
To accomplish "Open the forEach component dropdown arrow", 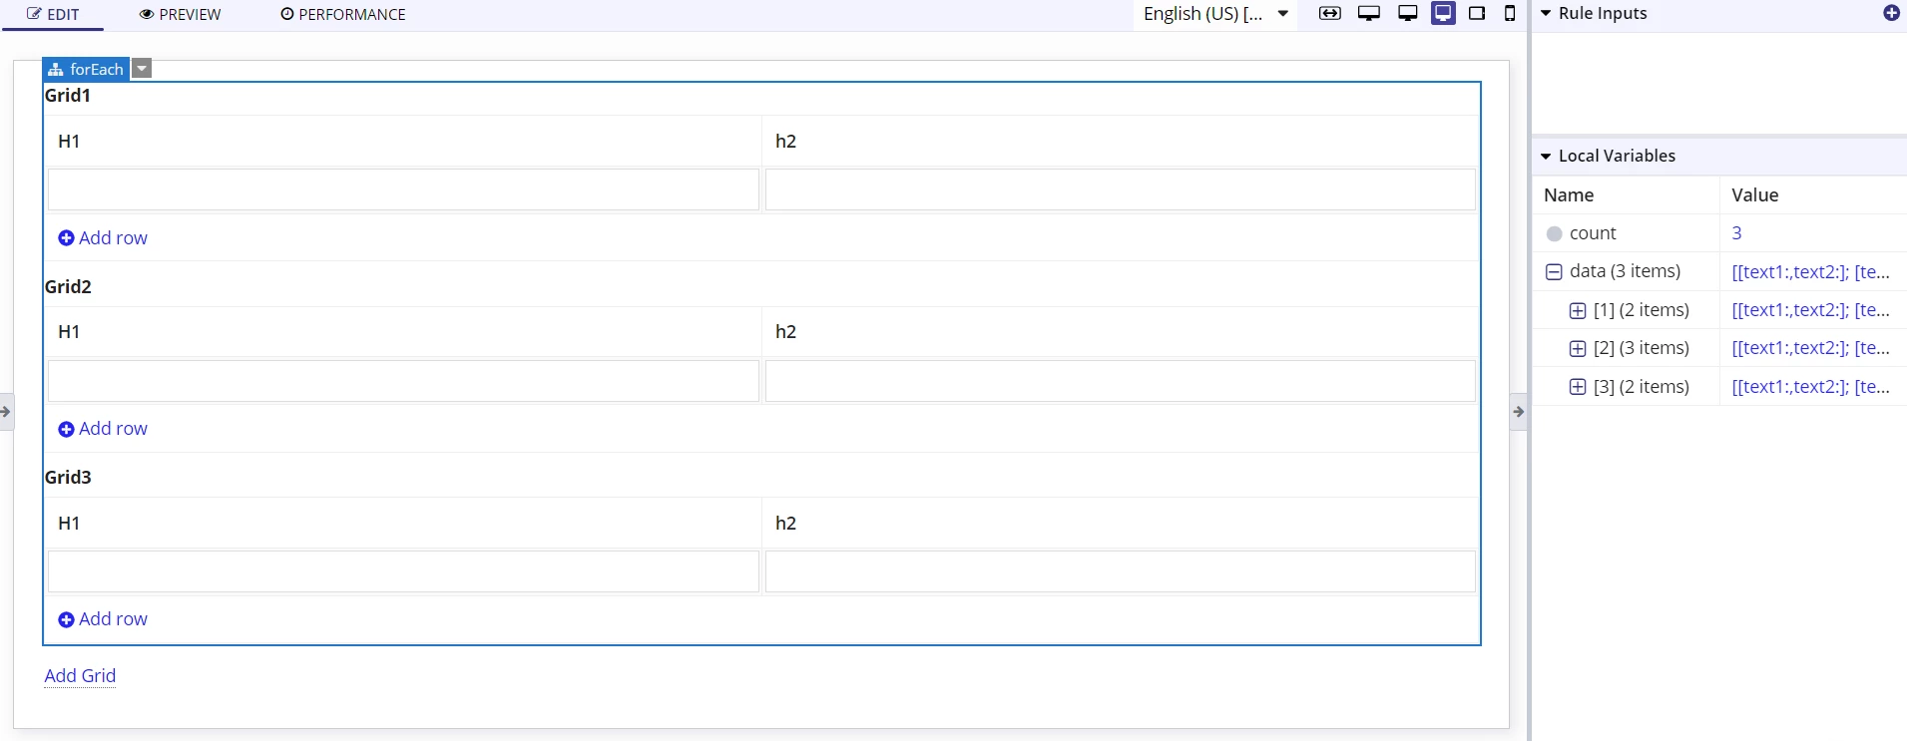I will point(143,69).
